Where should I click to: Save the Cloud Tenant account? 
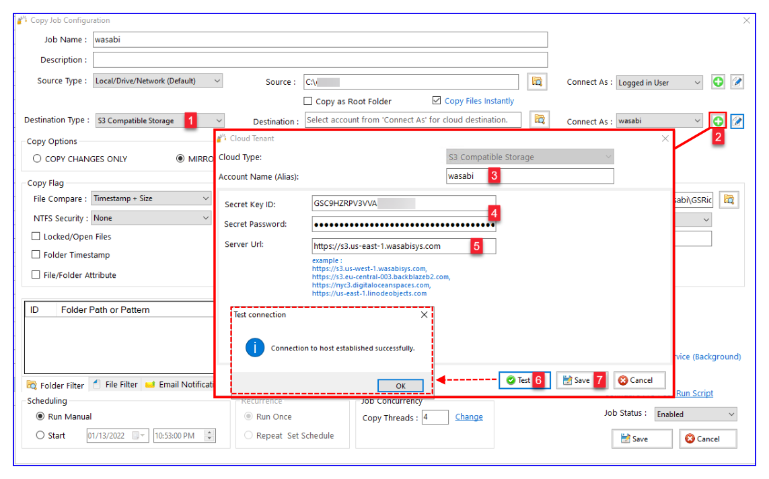coord(582,381)
